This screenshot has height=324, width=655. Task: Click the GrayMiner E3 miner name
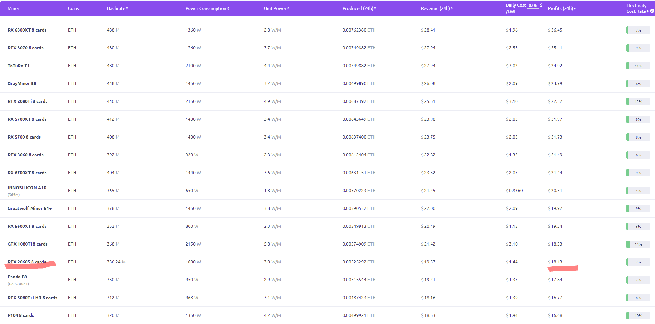pyautogui.click(x=22, y=83)
